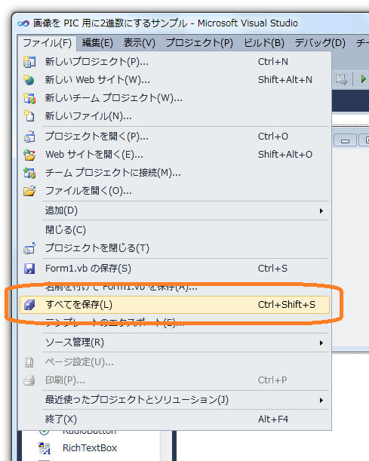369x461 pixels.
Task: Click the 新しいチーム プロジェクト(W) icon
Action: click(29, 98)
